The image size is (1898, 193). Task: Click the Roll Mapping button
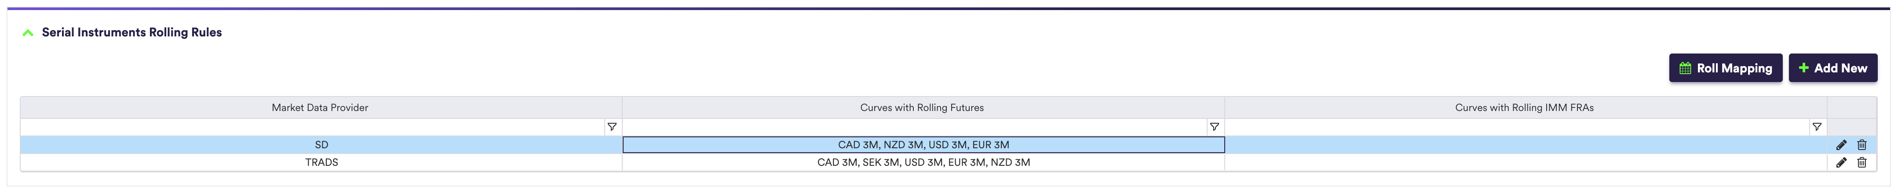[1725, 68]
